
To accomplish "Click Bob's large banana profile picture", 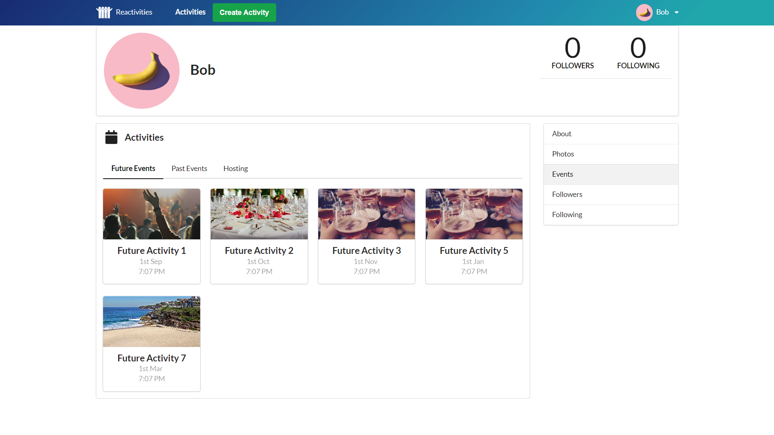I will pos(142,71).
